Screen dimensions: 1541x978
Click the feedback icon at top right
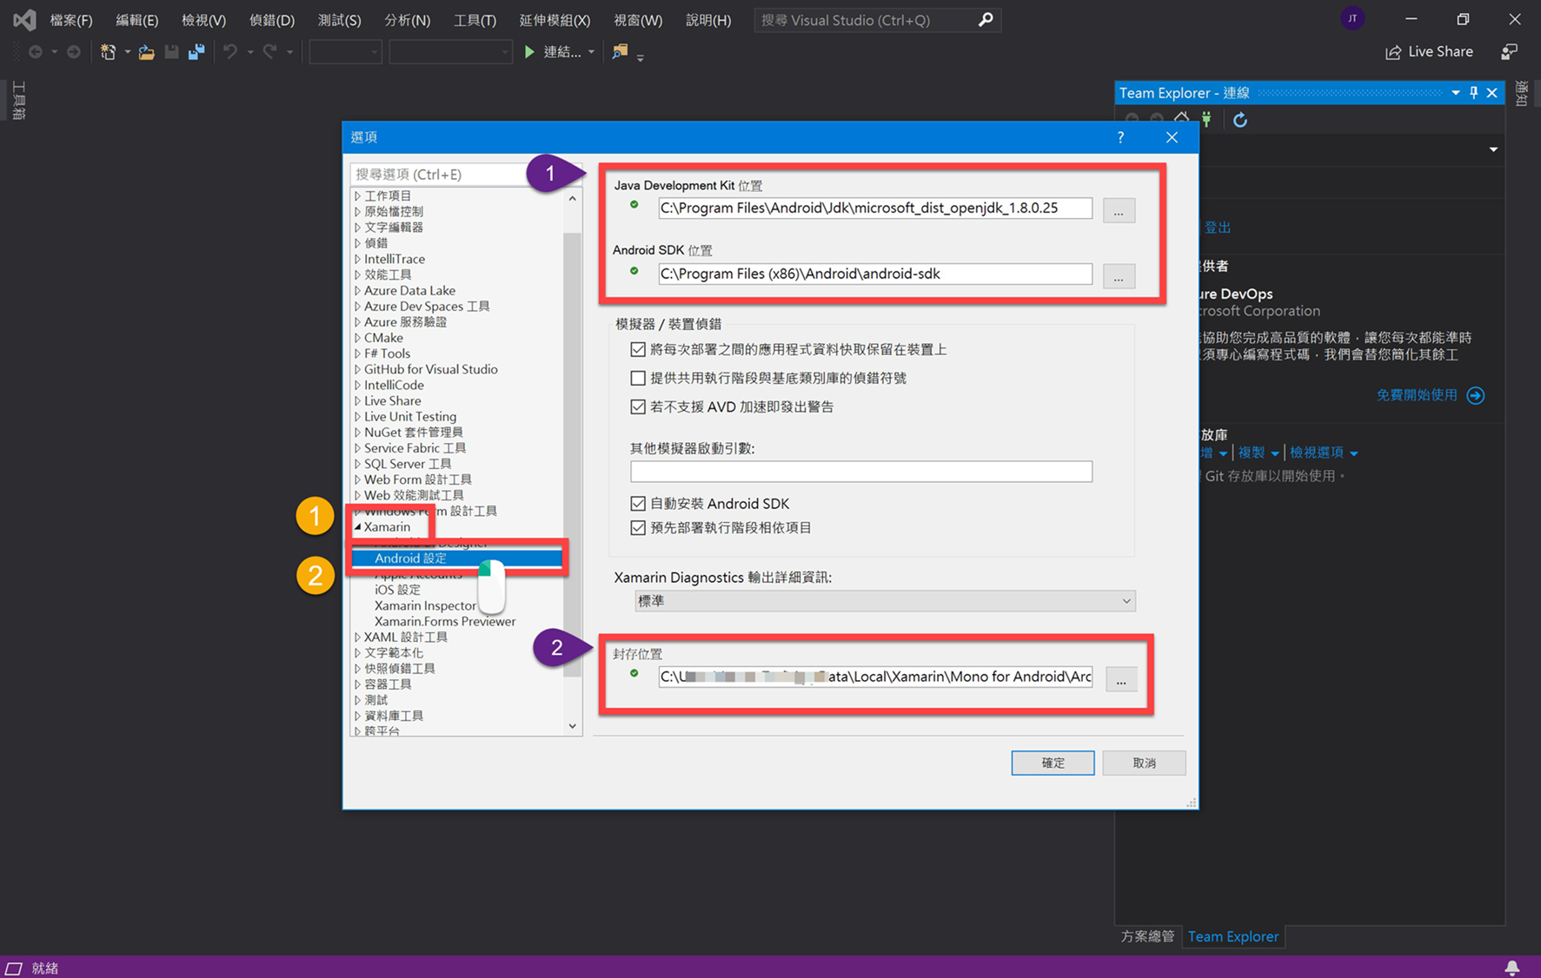[x=1510, y=52]
